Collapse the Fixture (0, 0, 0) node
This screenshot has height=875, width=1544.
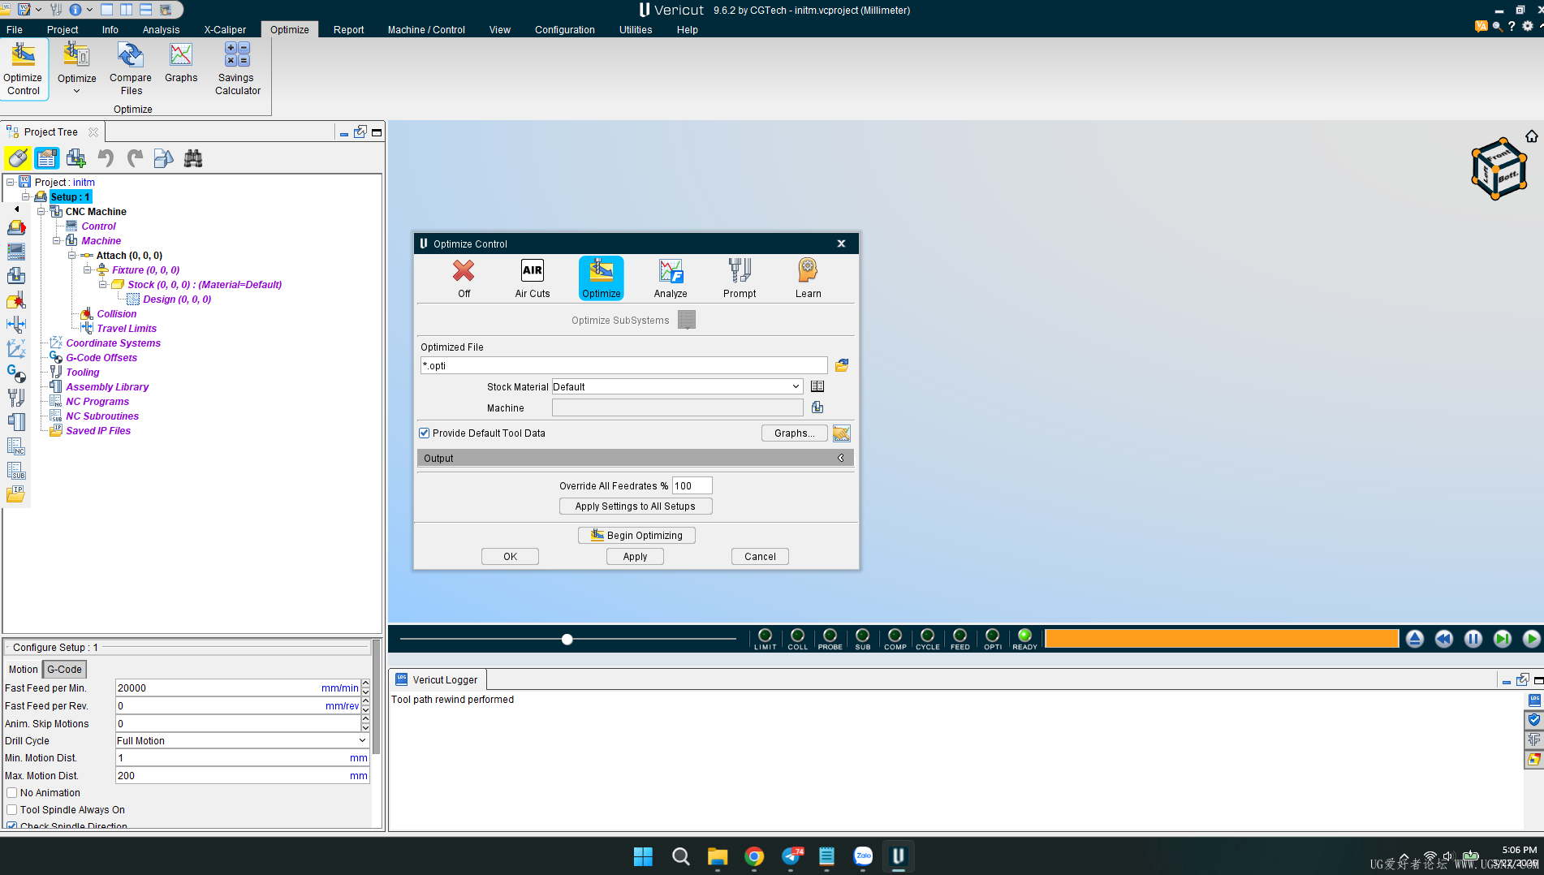click(x=88, y=269)
